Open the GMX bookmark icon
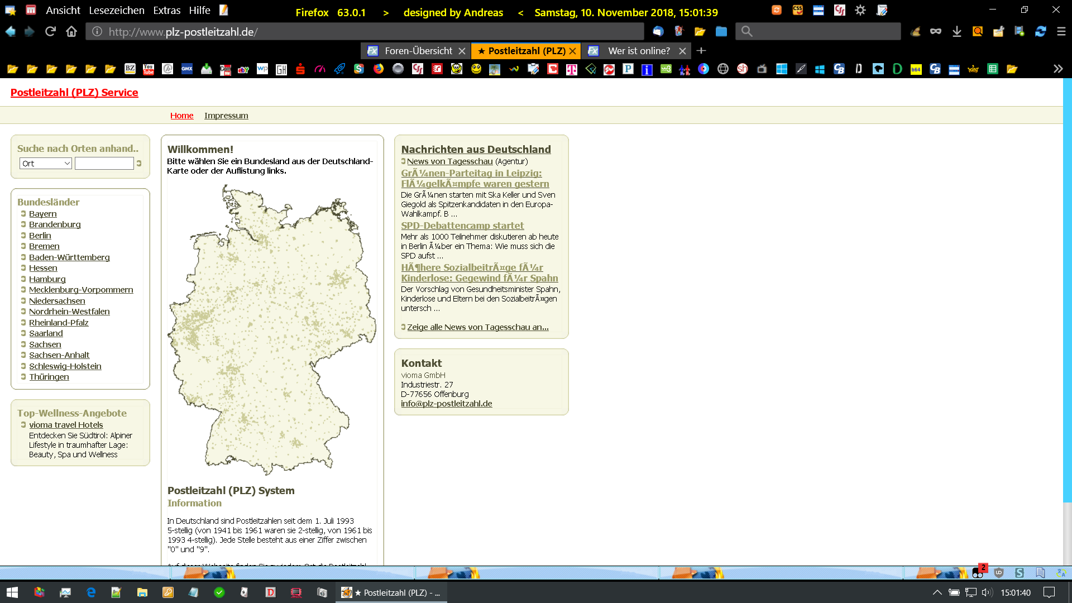The width and height of the screenshot is (1072, 603). (x=187, y=69)
